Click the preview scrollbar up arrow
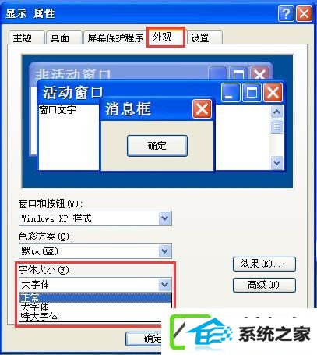 pyautogui.click(x=276, y=112)
